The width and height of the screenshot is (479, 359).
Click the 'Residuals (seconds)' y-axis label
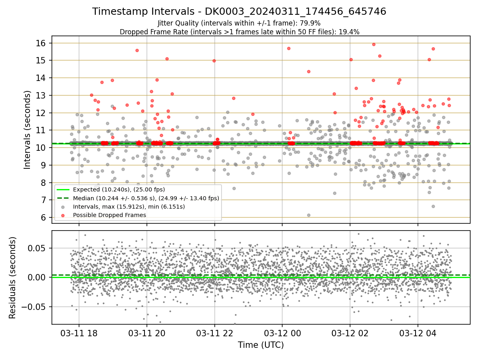click(x=12, y=278)
